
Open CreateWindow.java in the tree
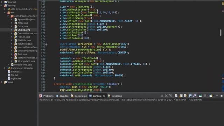pyautogui.click(x=27, y=34)
